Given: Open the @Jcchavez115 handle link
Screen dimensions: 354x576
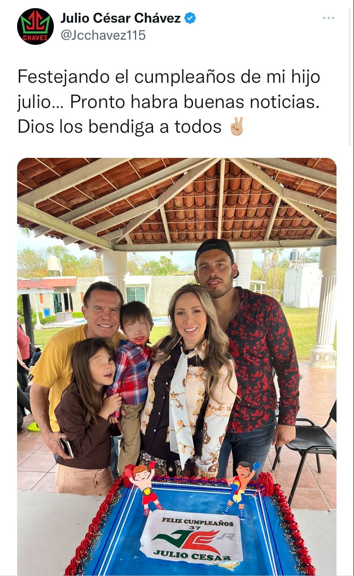Looking at the screenshot, I should click(x=103, y=35).
